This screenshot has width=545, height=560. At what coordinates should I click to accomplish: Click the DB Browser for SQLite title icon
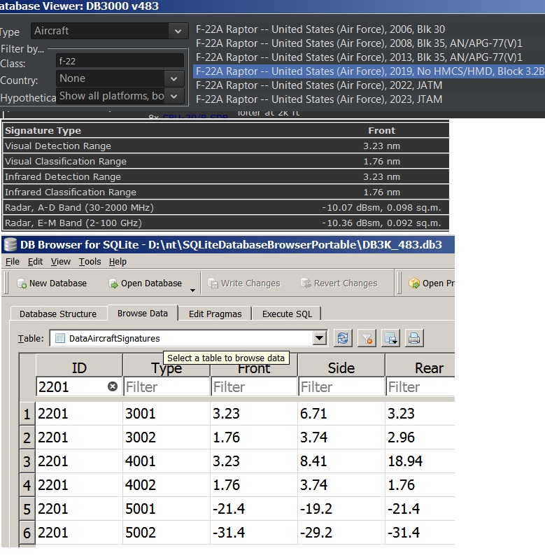(x=10, y=244)
